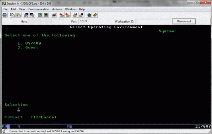Click the Selection entry field with 1

click(19, 109)
